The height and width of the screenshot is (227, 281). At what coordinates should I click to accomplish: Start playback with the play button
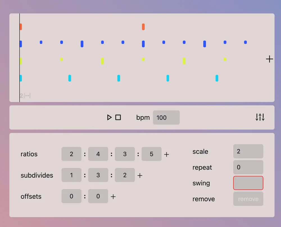tap(109, 117)
